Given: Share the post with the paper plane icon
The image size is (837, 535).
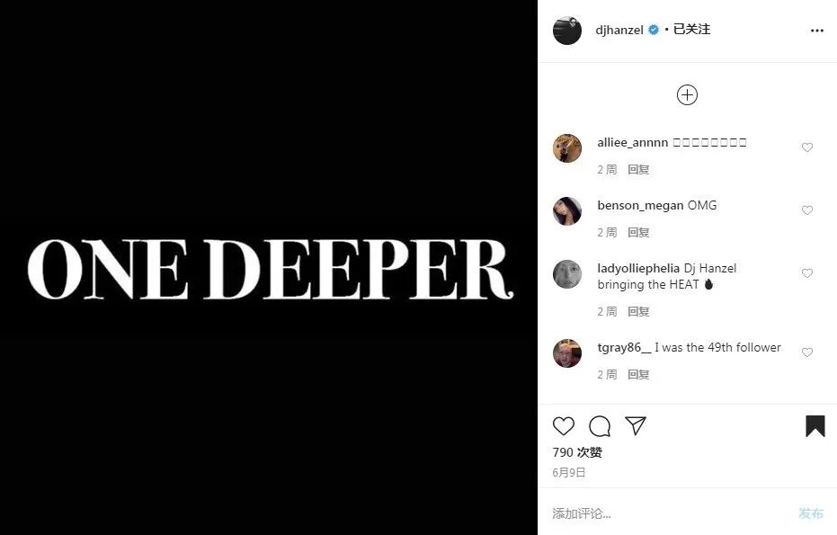Looking at the screenshot, I should 636,425.
